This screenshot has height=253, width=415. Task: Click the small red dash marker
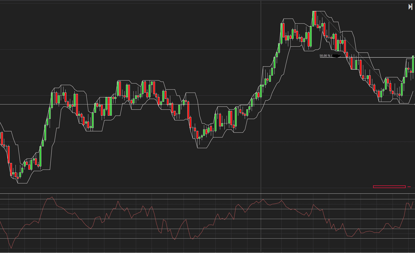tap(409, 187)
